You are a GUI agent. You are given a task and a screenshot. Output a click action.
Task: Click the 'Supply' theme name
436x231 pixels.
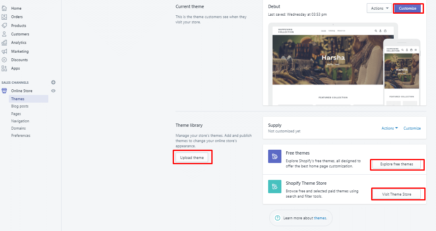[x=275, y=126]
